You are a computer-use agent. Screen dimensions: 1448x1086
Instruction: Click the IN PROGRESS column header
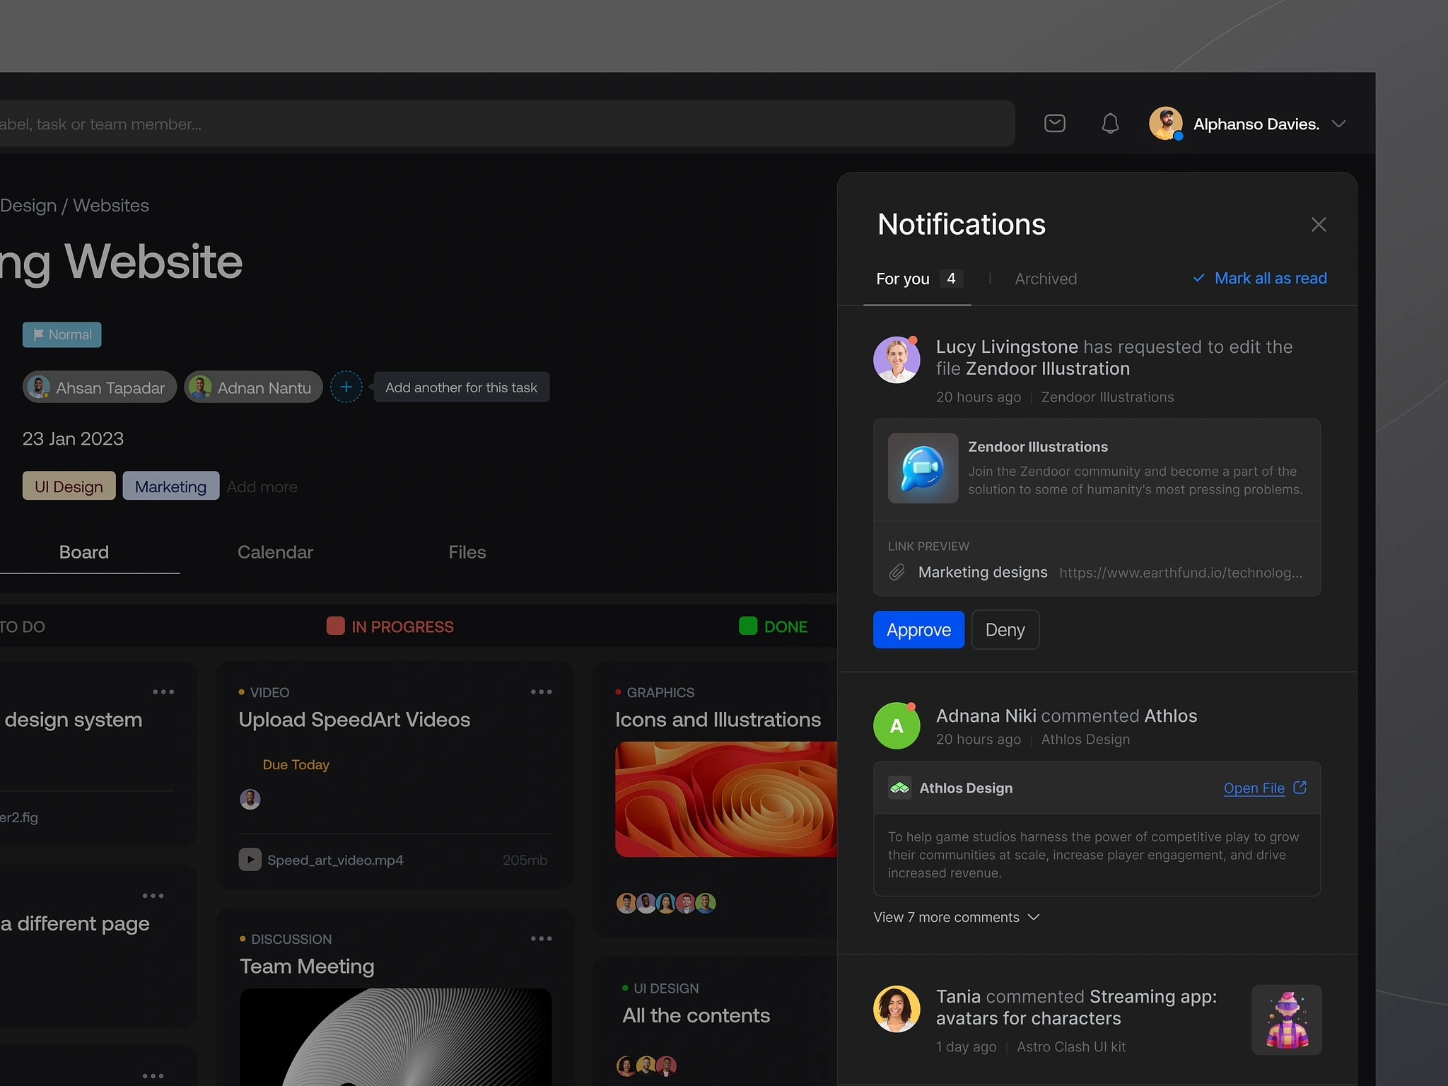[x=390, y=626]
